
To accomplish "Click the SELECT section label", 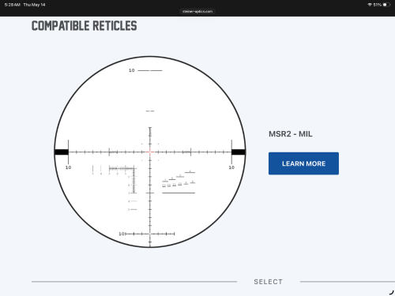I will pyautogui.click(x=268, y=282).
